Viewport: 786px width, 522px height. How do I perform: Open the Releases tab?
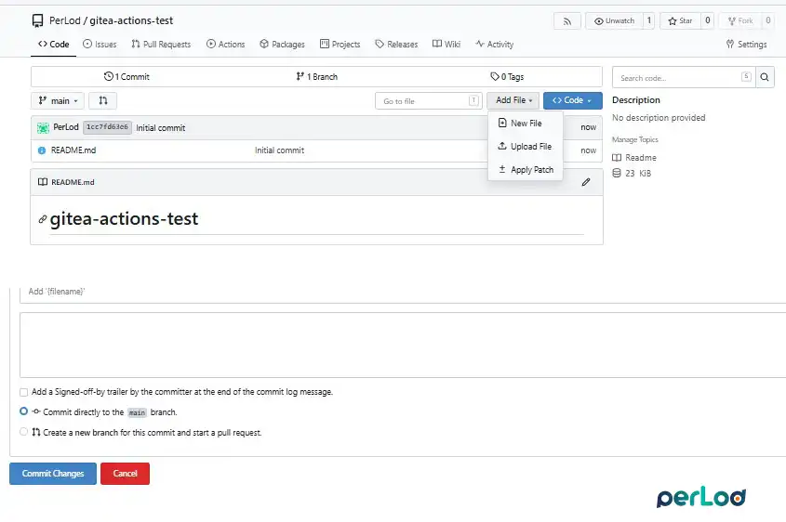pyautogui.click(x=396, y=44)
